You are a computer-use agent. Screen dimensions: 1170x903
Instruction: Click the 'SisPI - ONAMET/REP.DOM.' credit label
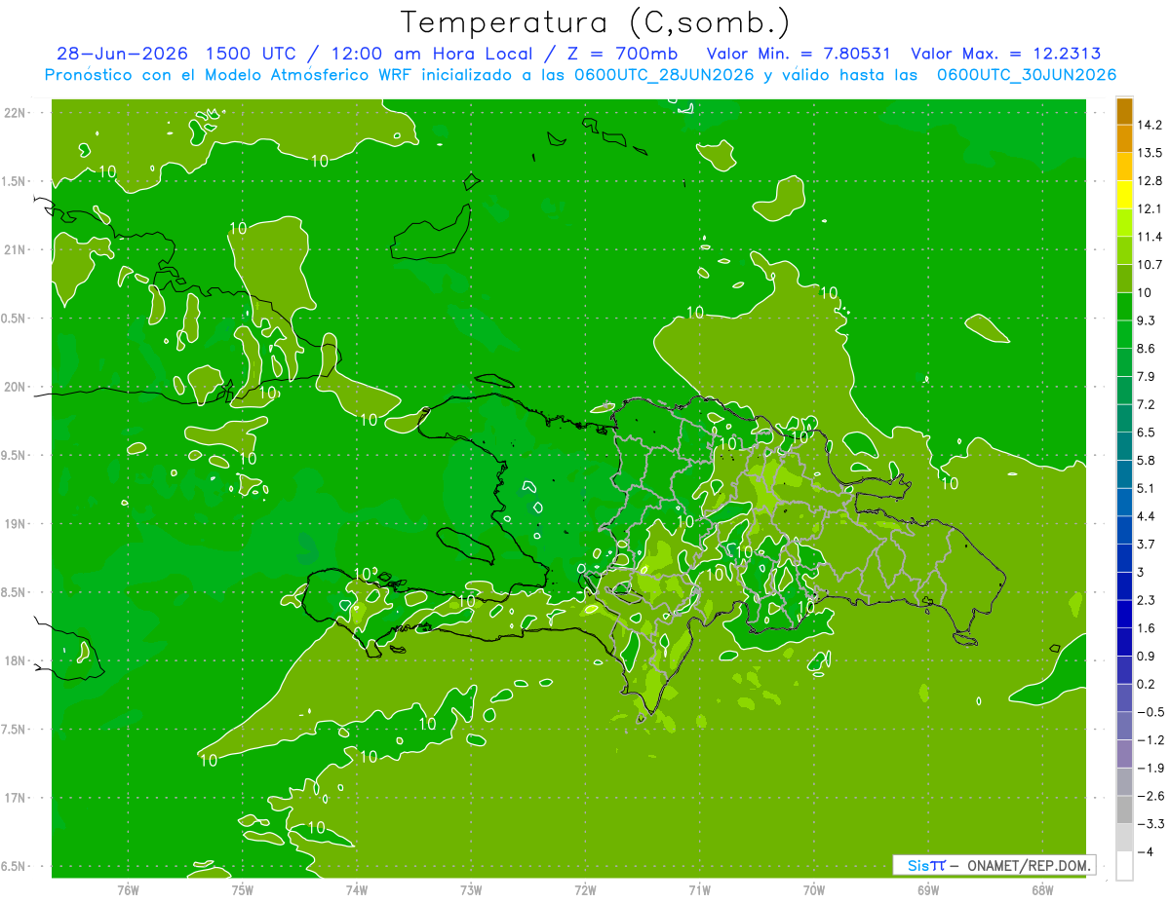click(995, 865)
